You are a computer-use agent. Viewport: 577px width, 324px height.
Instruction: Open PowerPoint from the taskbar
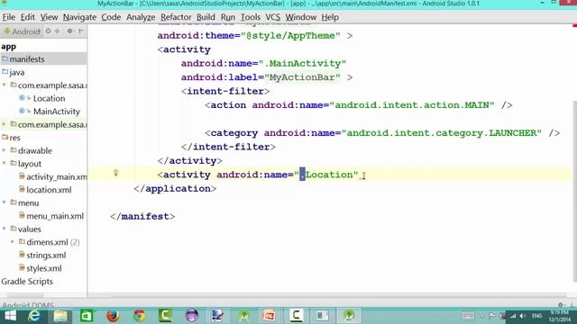[270, 316]
